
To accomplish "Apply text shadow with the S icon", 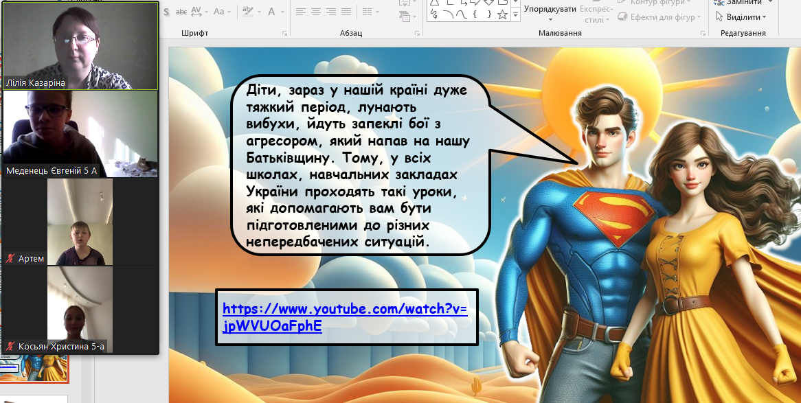I will pyautogui.click(x=167, y=11).
